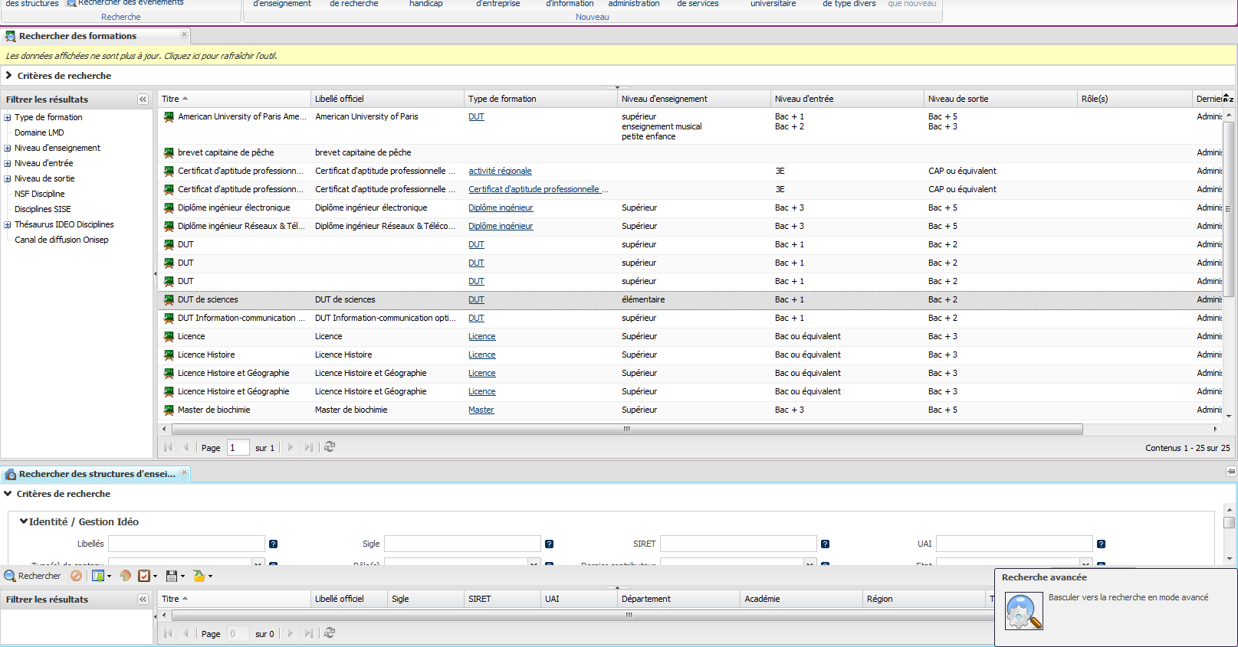Expand the Thésaurus IDEO Disciplines node
This screenshot has width=1238, height=647.
[8, 225]
